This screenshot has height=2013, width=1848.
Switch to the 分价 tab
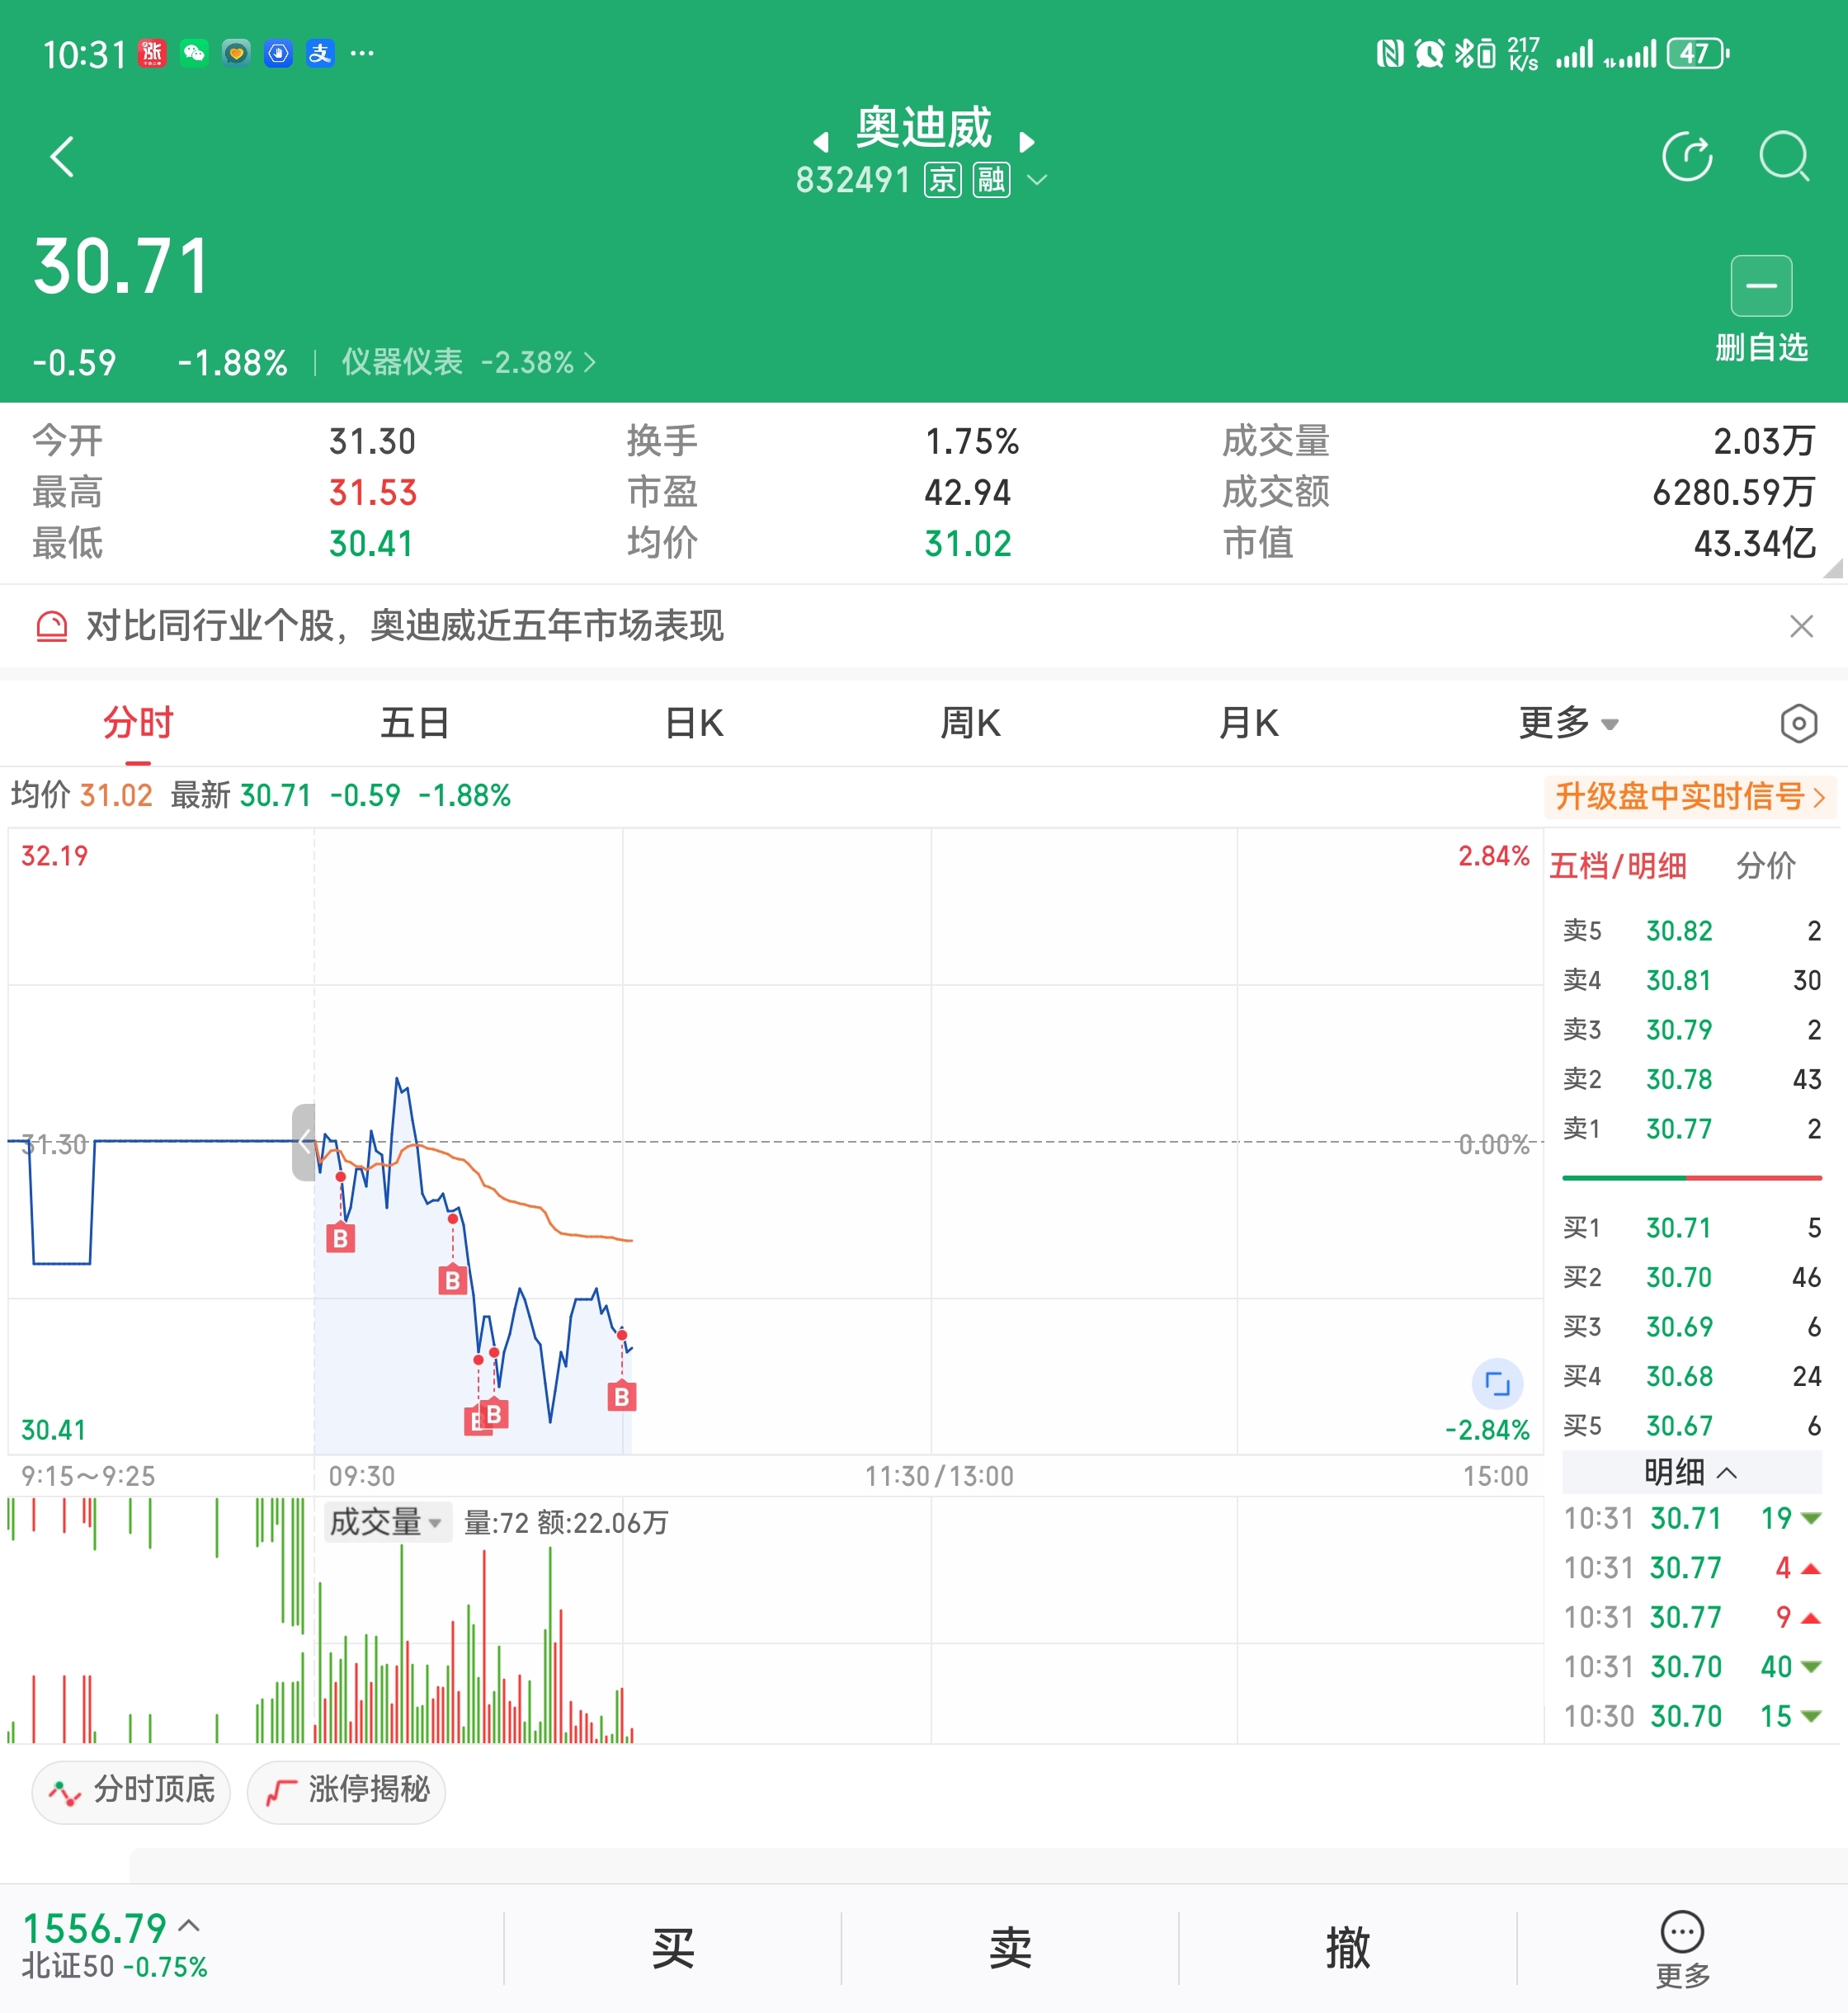click(1766, 866)
